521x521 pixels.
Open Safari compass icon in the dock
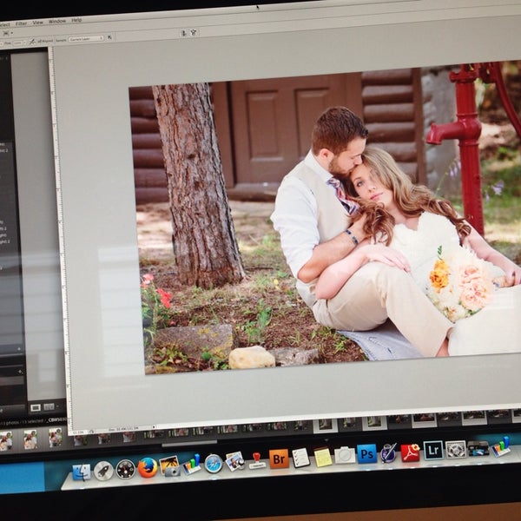pyautogui.click(x=214, y=463)
